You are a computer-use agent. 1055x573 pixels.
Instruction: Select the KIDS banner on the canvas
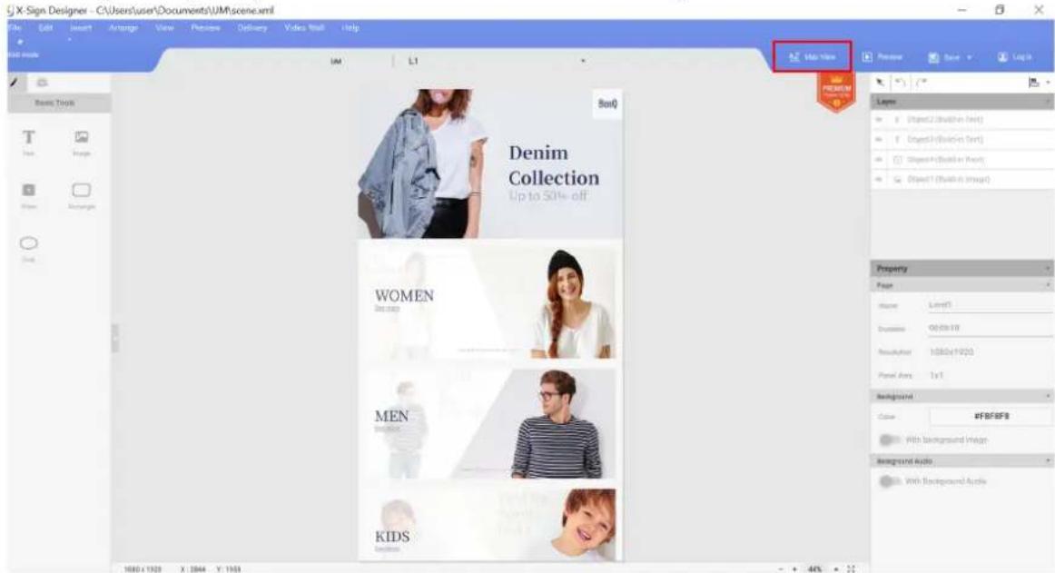pos(488,524)
